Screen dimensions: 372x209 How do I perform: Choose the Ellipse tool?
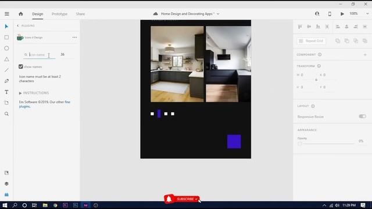click(6, 48)
